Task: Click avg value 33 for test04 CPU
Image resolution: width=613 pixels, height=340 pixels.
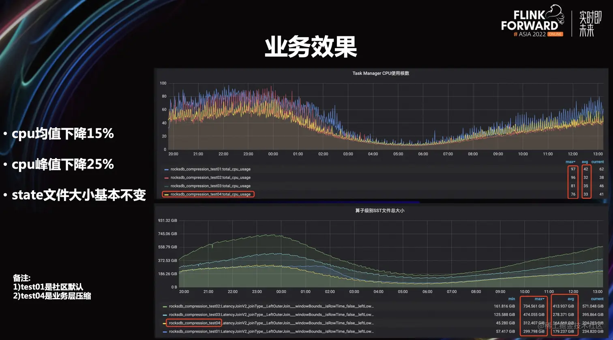Action: (x=585, y=194)
